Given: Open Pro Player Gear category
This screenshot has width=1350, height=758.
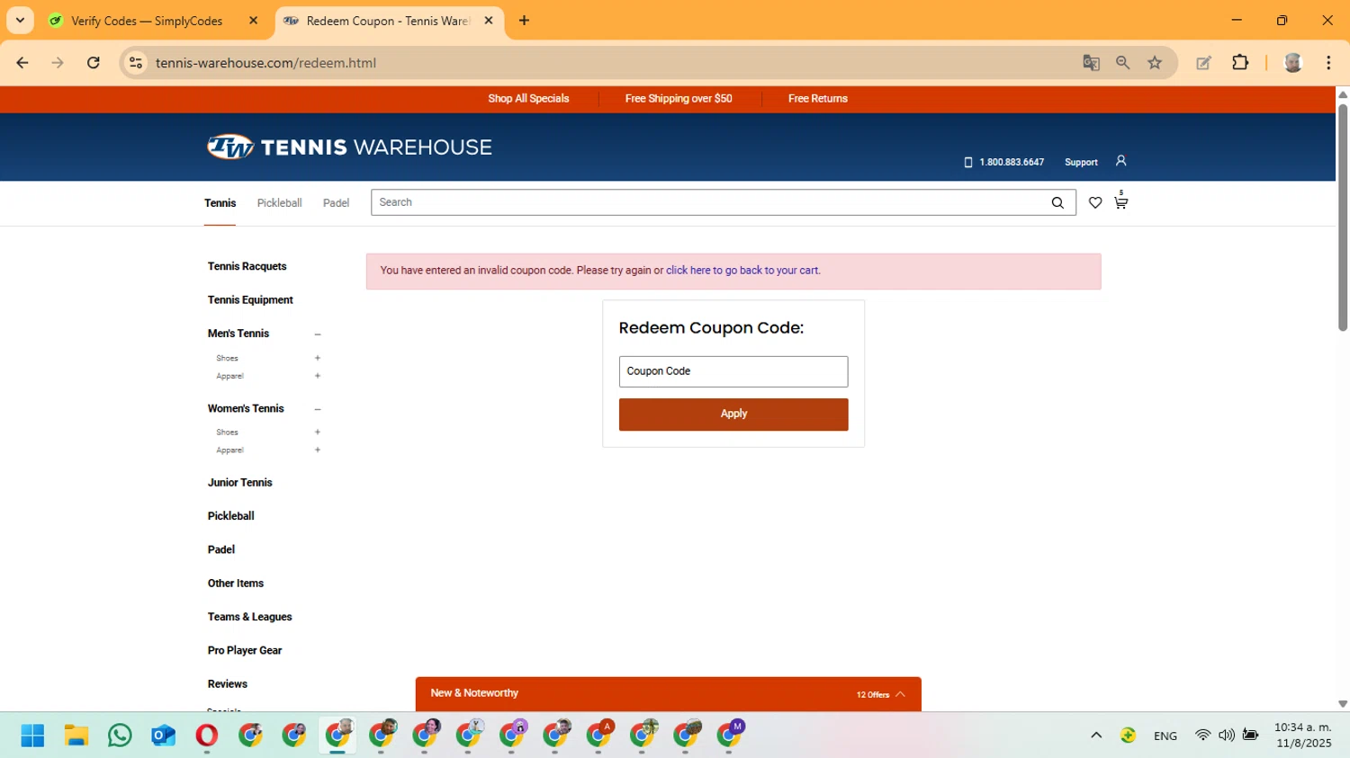Looking at the screenshot, I should pyautogui.click(x=244, y=651).
